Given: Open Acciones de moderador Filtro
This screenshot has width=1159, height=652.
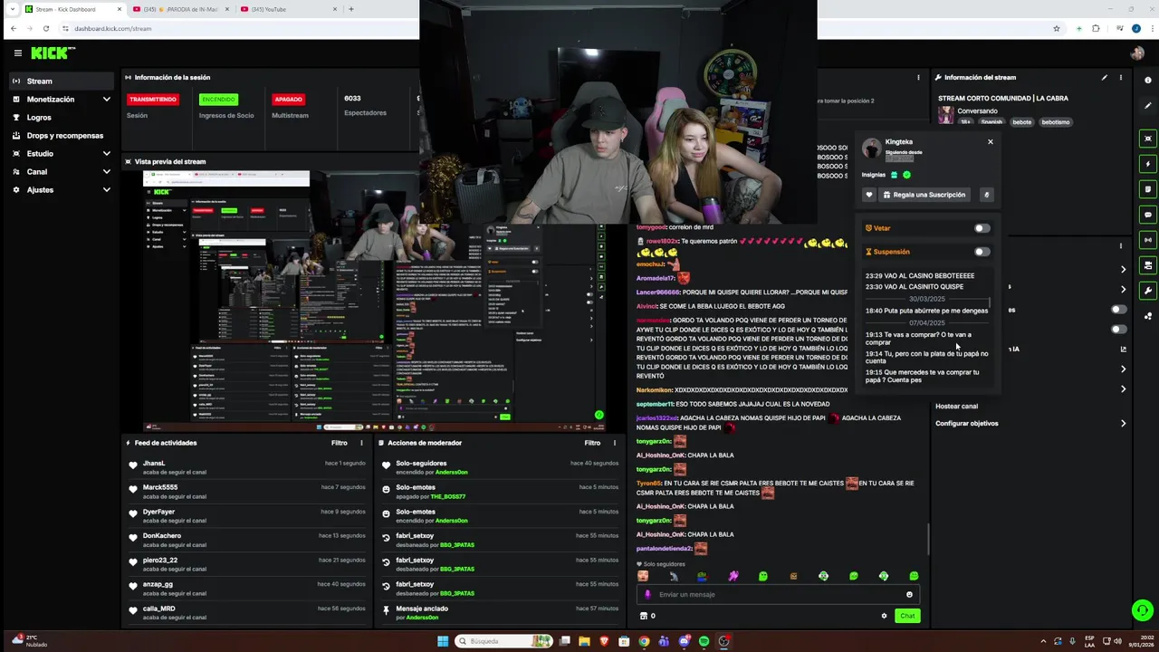Looking at the screenshot, I should click(592, 443).
